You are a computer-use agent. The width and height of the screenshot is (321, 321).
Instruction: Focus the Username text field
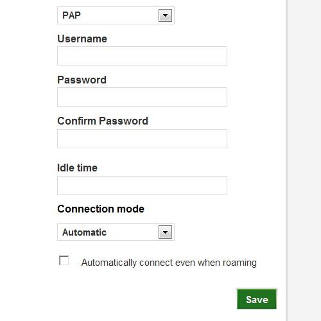pos(142,56)
